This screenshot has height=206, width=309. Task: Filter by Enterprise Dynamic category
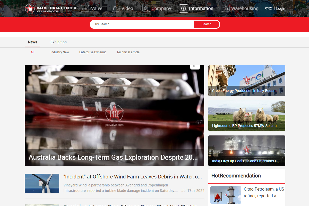point(93,52)
